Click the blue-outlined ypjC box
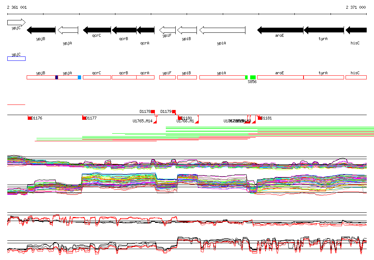Viewport: 374px width, 260px height. [x=16, y=59]
